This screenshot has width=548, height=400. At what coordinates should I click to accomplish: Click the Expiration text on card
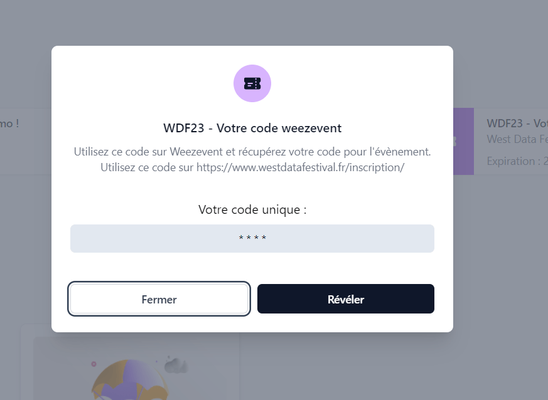(517, 161)
